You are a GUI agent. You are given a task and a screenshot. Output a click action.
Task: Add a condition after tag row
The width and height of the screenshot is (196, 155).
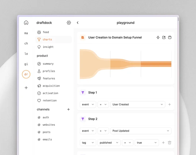point(163,143)
